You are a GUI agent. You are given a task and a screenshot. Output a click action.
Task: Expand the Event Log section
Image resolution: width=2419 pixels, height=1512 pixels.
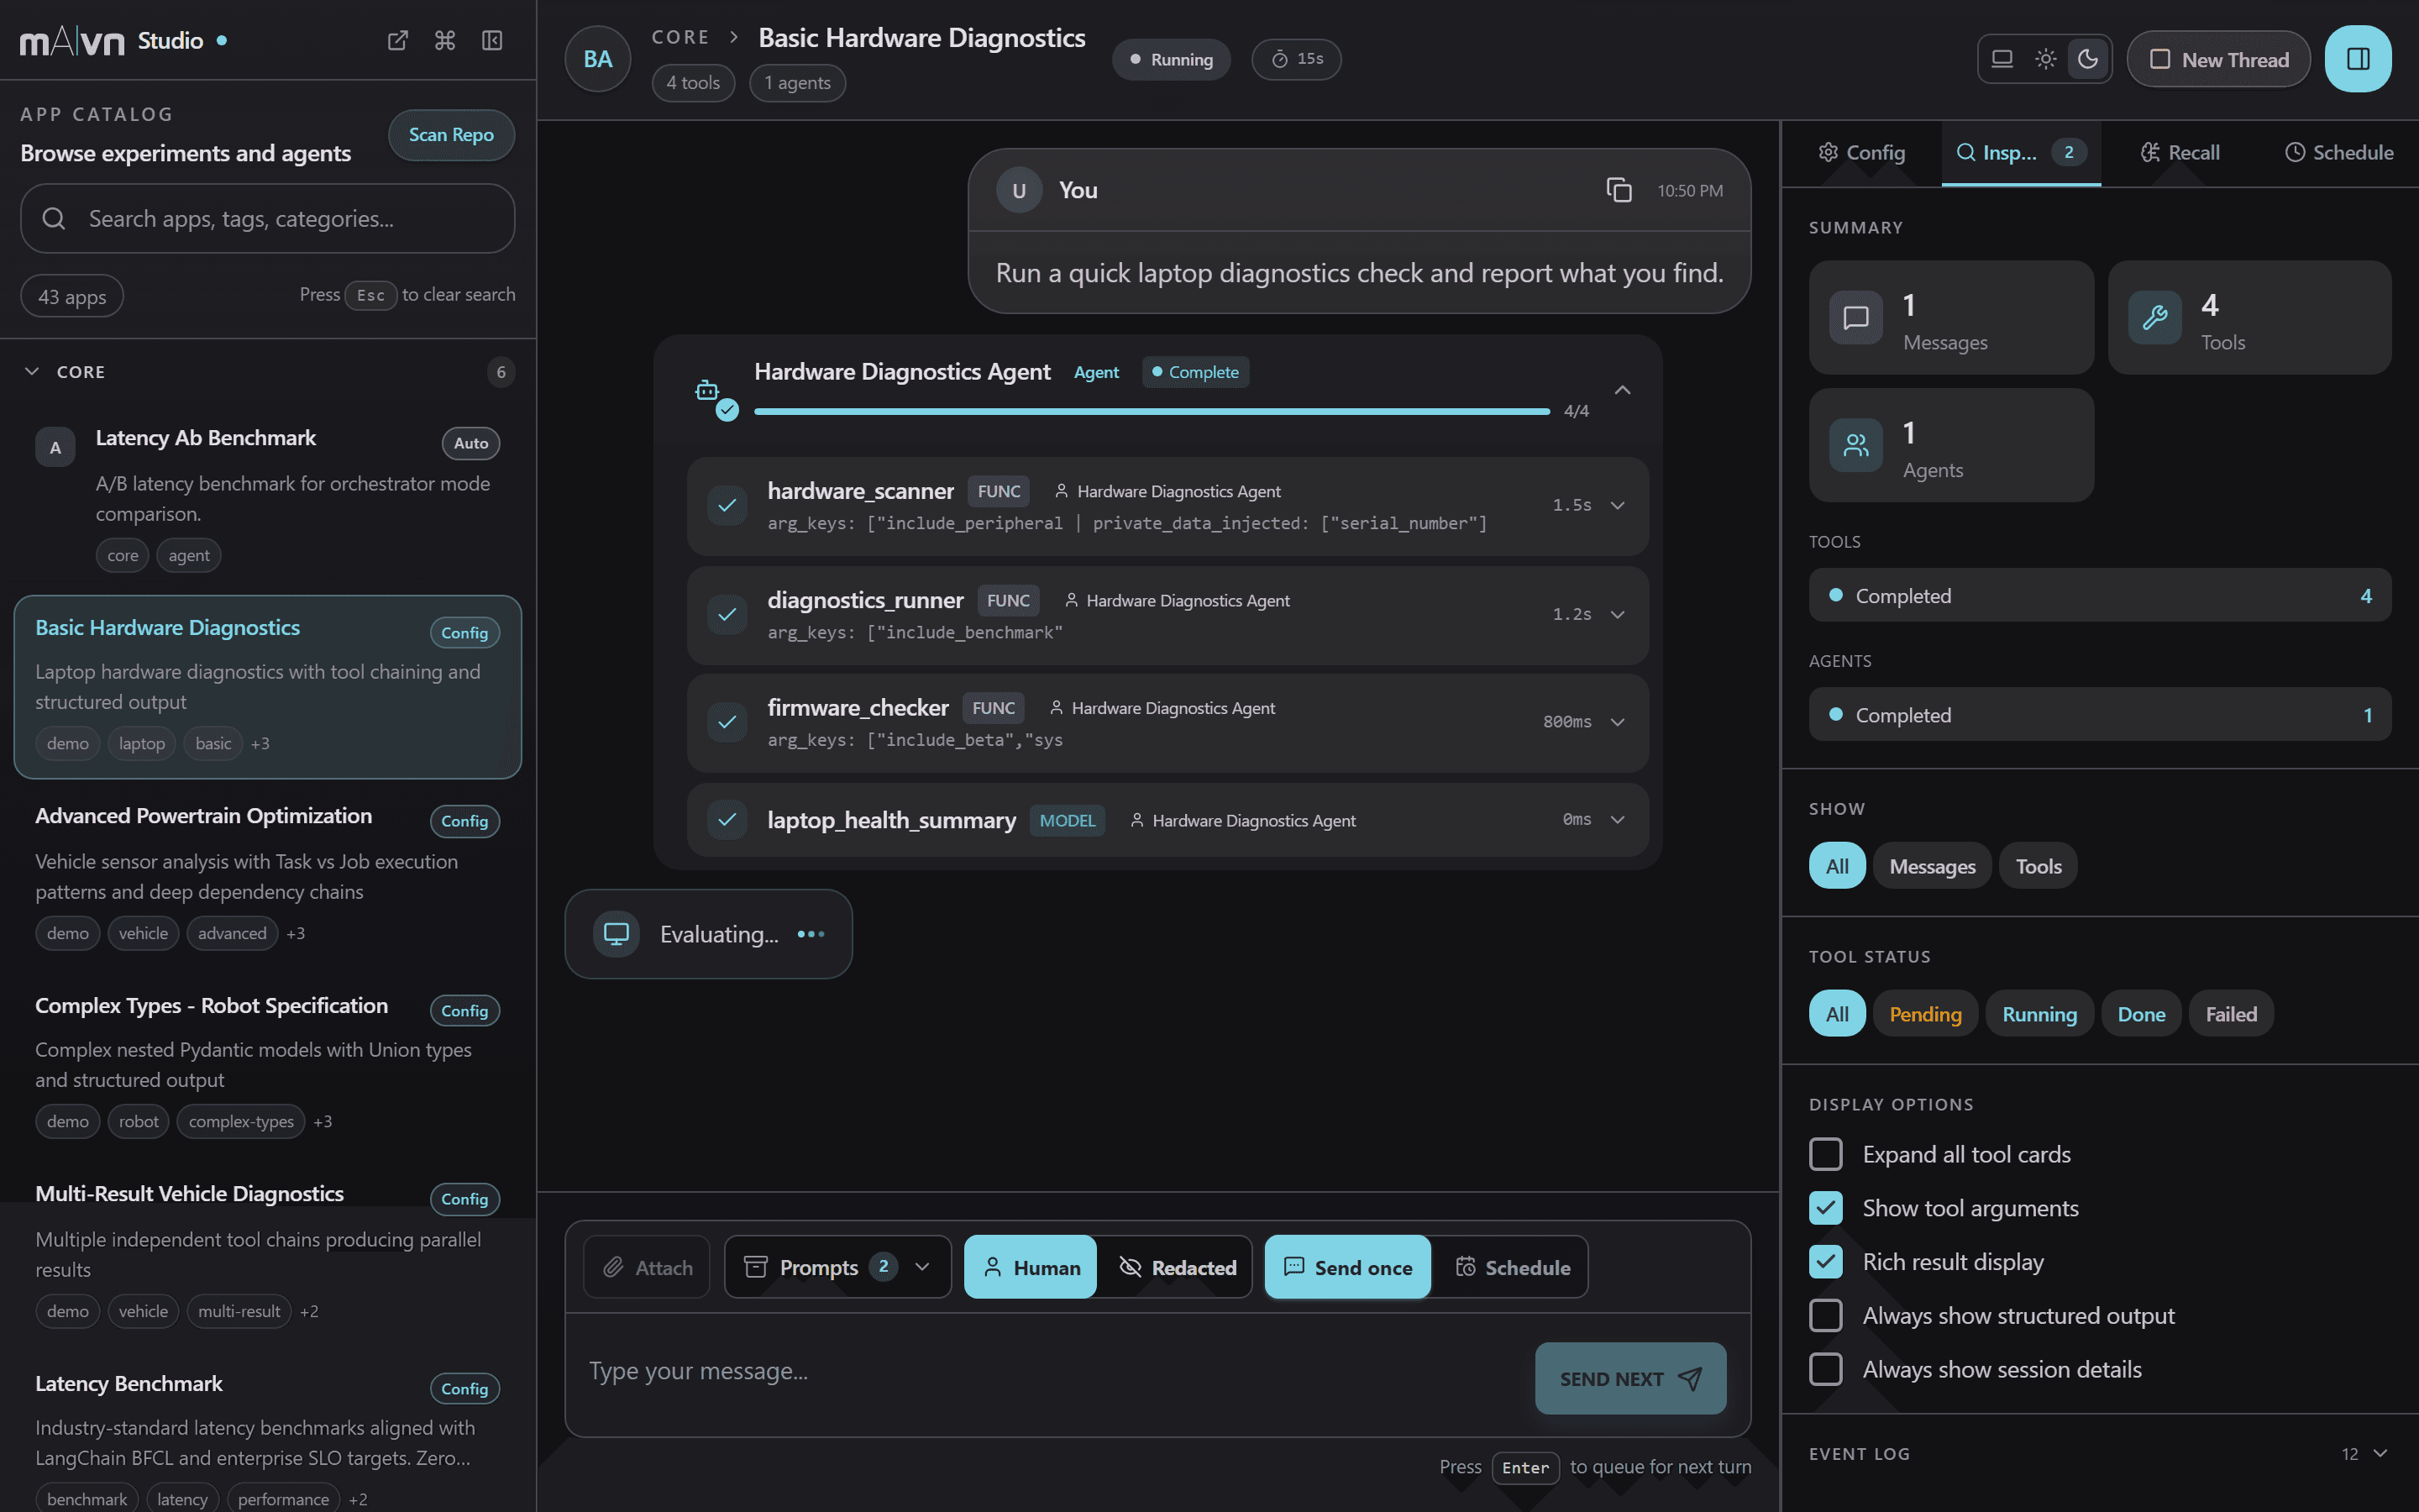pyautogui.click(x=2380, y=1453)
